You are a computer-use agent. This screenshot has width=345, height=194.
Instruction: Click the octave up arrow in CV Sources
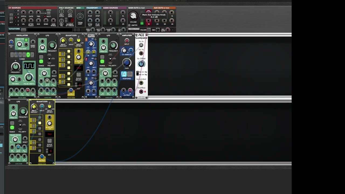tap(11, 15)
